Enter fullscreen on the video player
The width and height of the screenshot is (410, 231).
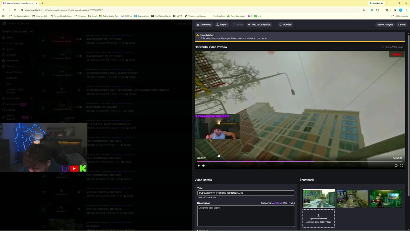pyautogui.click(x=401, y=166)
